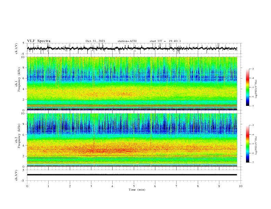Image resolution: width=271 pixels, height=209 pixels.
Task: Click the ch.1 colorbar "log(PSD)(V²/Hz)" label
Action: (x=256, y=89)
